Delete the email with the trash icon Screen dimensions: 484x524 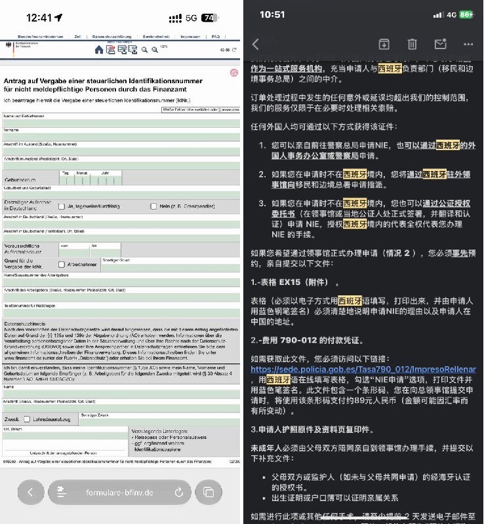pos(412,44)
